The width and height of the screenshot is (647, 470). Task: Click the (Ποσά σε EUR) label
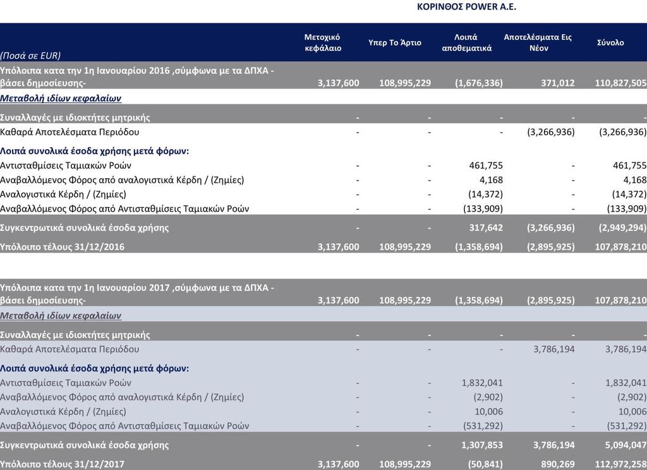[30, 56]
